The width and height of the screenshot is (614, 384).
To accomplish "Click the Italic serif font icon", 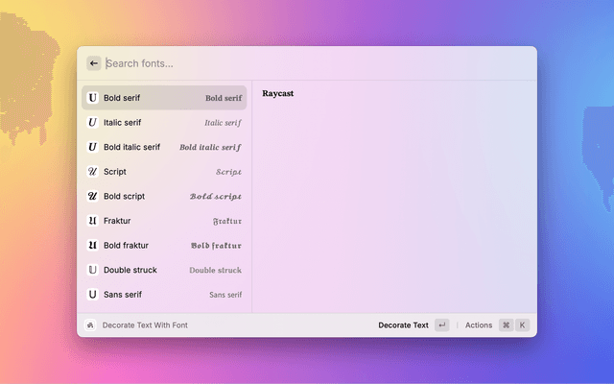I will (92, 123).
